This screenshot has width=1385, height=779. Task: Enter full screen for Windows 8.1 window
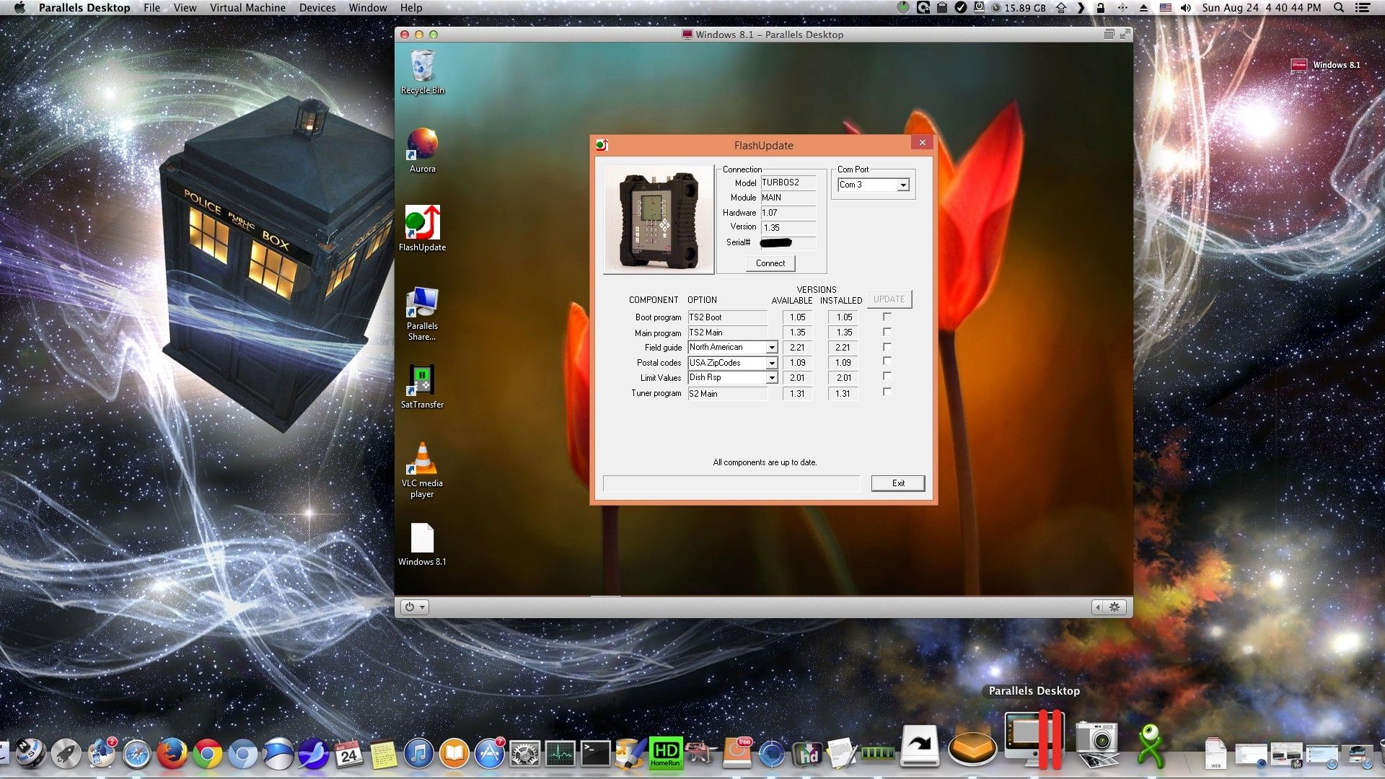1125,34
